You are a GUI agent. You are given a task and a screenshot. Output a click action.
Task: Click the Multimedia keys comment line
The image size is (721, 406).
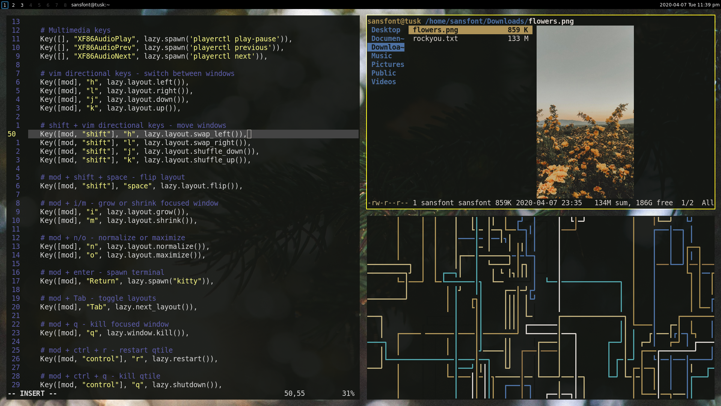tap(75, 30)
